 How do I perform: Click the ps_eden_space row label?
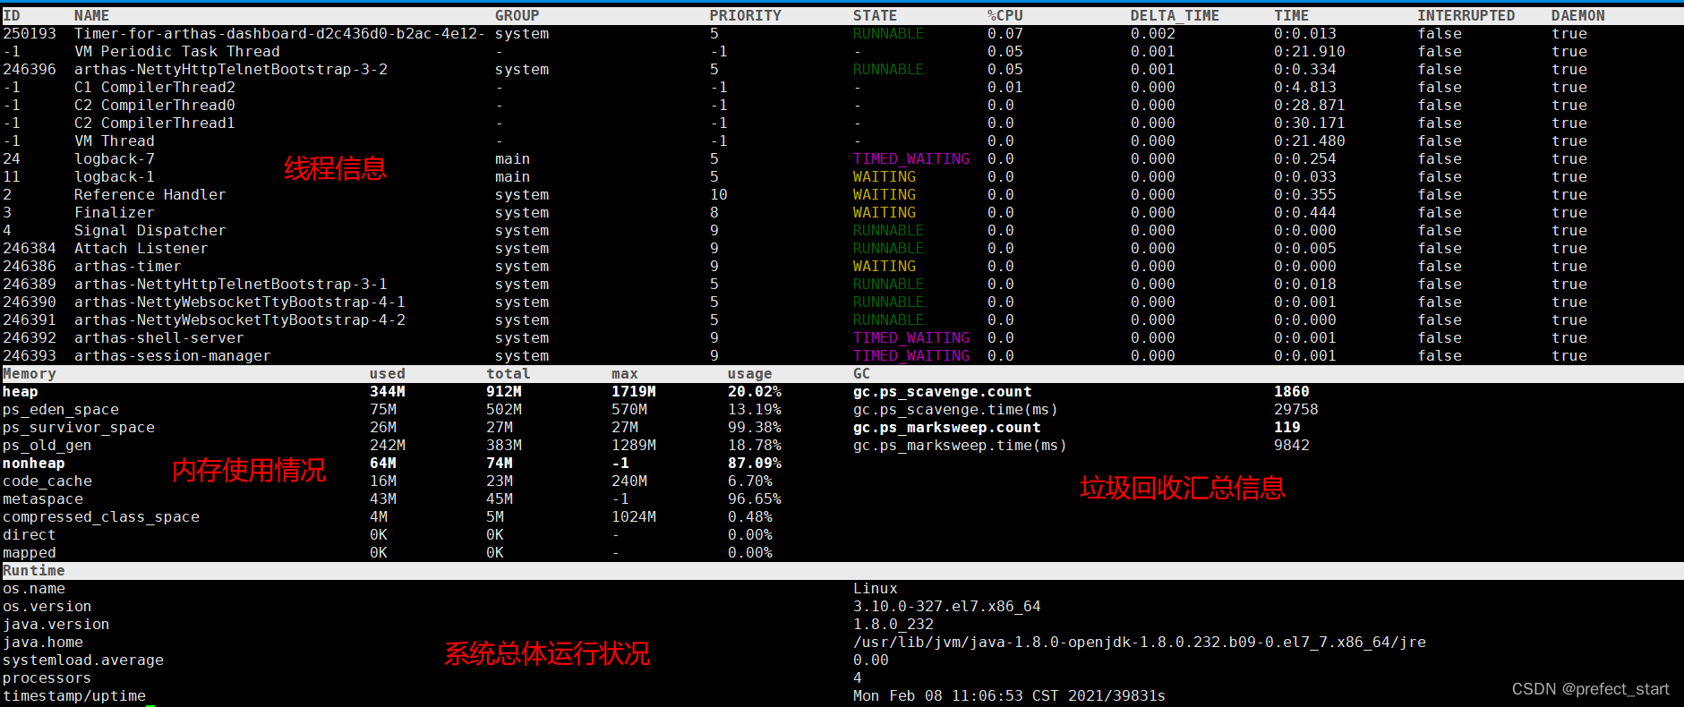(x=61, y=410)
